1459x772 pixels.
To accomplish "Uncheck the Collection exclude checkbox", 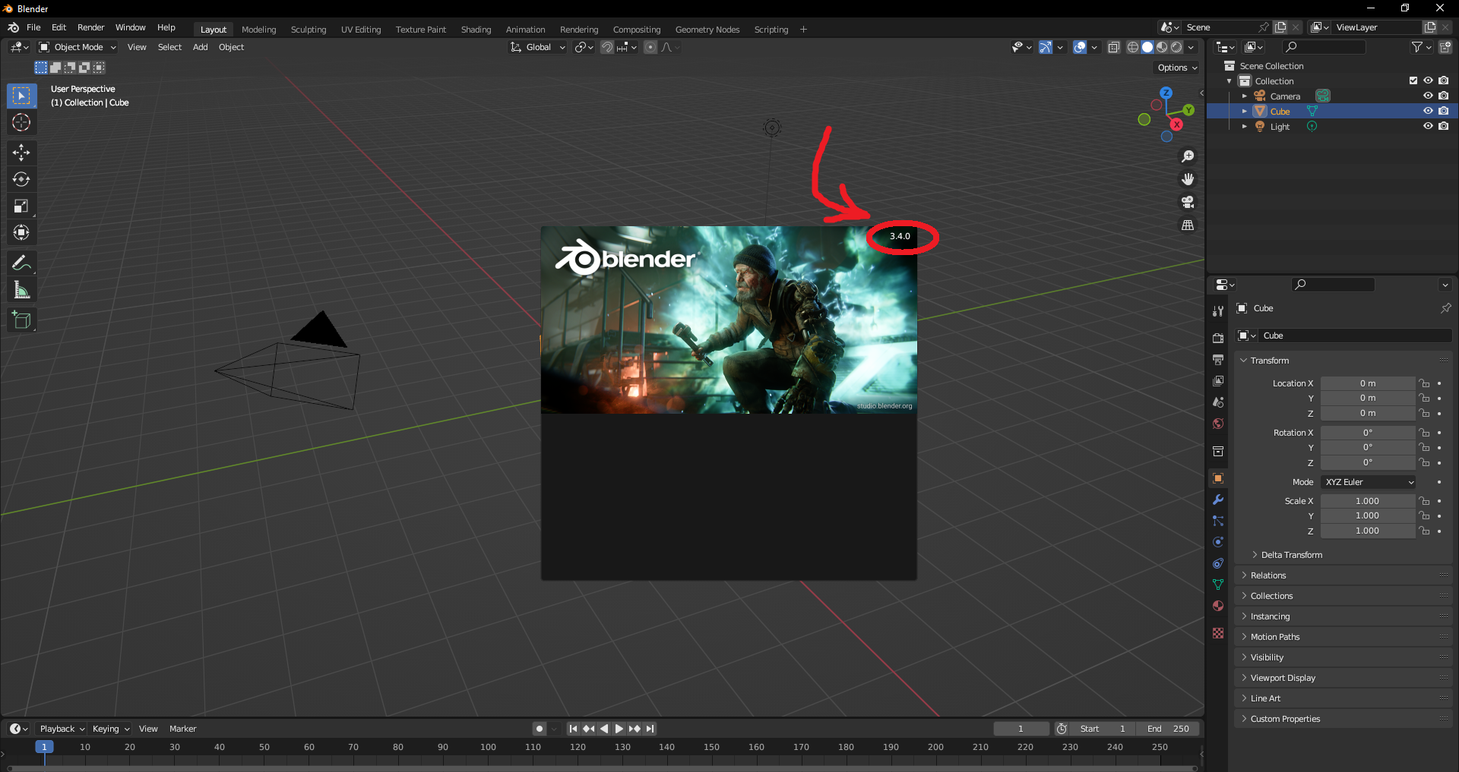I will click(1413, 80).
